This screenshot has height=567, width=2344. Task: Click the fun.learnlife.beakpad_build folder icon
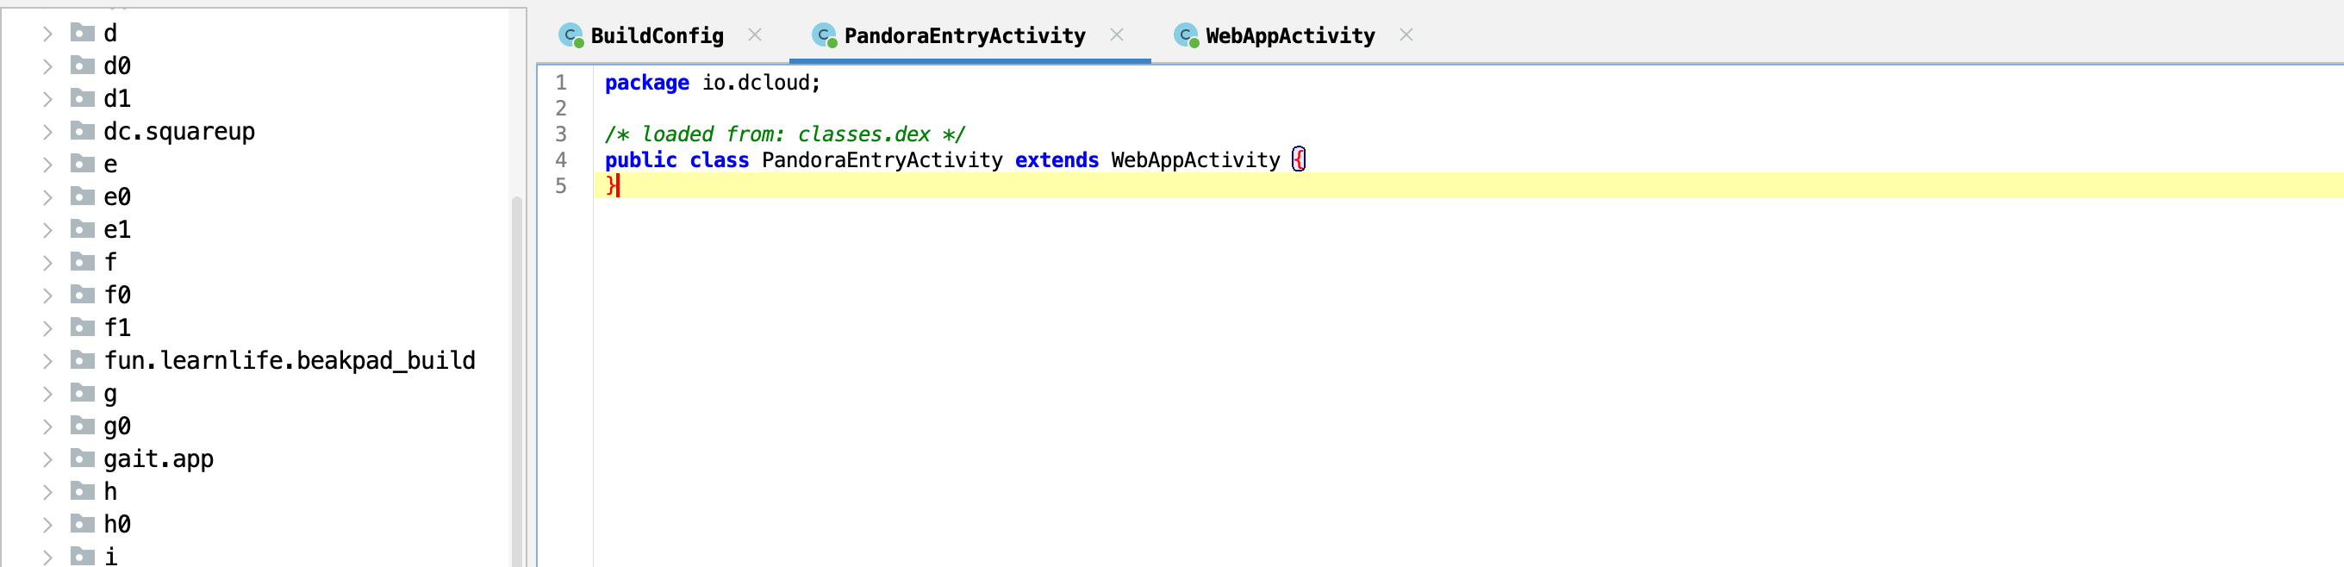83,360
